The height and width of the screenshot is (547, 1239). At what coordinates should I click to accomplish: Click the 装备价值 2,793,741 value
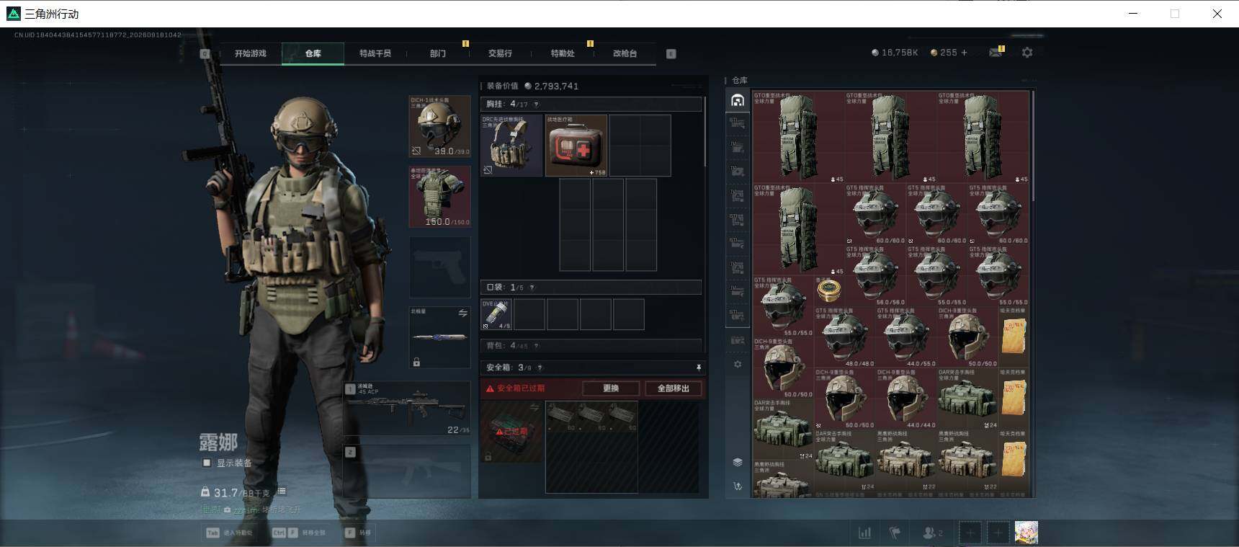pyautogui.click(x=533, y=86)
